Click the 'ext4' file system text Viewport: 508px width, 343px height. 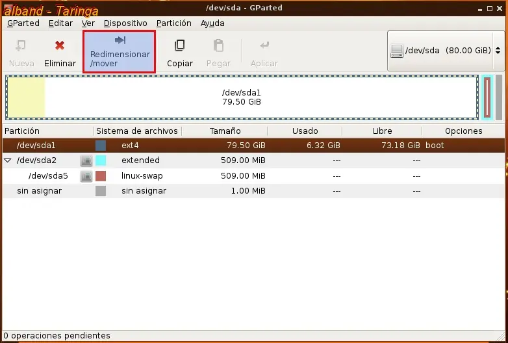click(x=130, y=146)
